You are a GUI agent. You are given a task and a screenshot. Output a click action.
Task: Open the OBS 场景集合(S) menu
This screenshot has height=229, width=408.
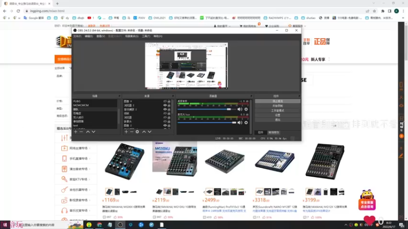pyautogui.click(x=132, y=36)
